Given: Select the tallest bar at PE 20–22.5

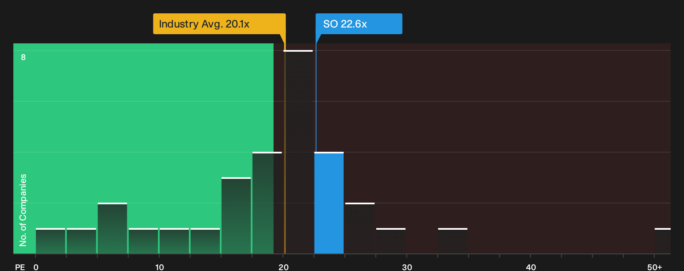Looking at the screenshot, I should point(298,152).
